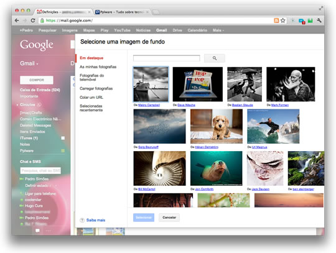Click the iTunes label color square
This screenshot has width=336, height=253.
(63, 138)
